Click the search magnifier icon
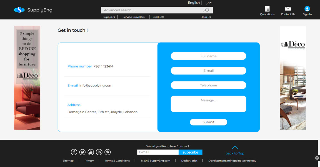 click(206, 10)
